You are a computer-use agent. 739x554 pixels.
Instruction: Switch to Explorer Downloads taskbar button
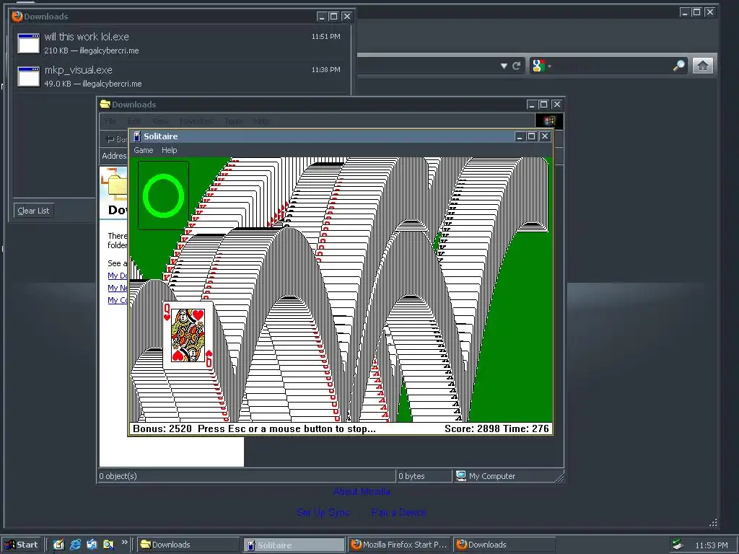point(188,545)
